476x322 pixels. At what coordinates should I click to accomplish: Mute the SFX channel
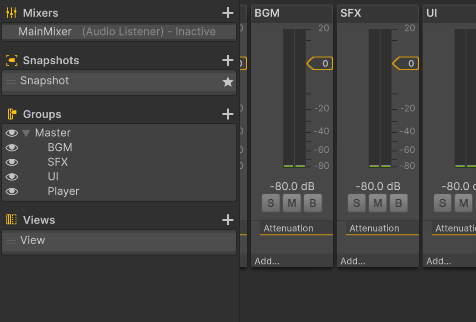click(x=377, y=203)
